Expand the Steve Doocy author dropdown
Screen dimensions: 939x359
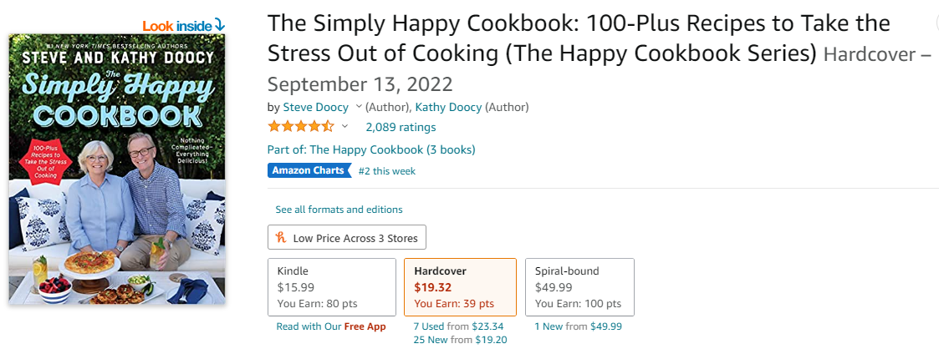(359, 107)
